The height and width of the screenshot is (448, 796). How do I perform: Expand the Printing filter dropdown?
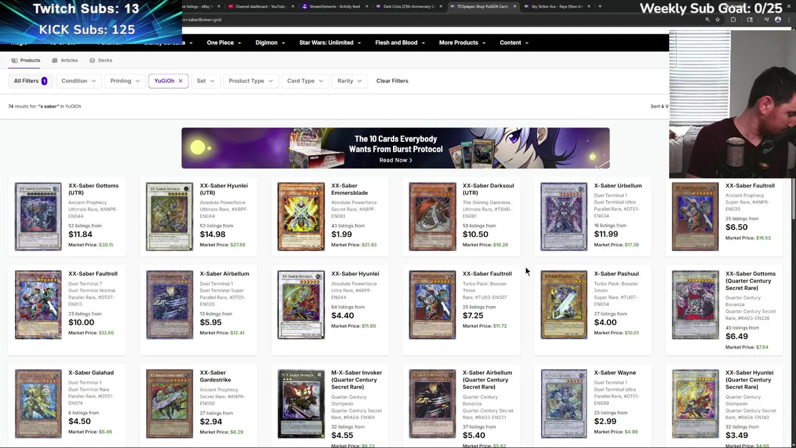click(125, 81)
